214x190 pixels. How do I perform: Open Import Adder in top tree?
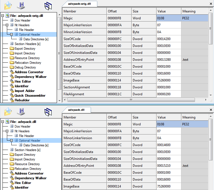point(25,91)
